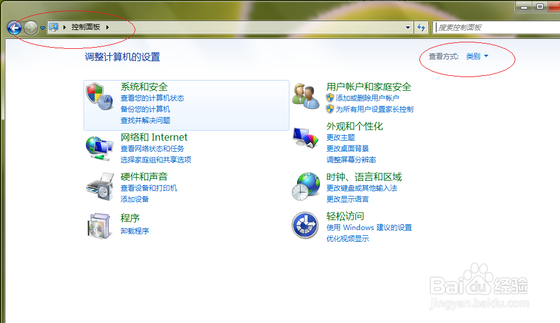
Task: Open 查看您的计算机状态 link
Action: tap(152, 98)
